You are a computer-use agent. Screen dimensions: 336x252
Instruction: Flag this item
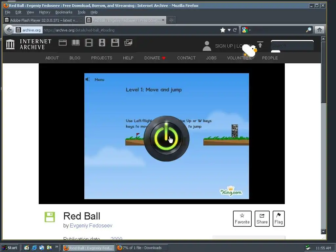pos(279,219)
